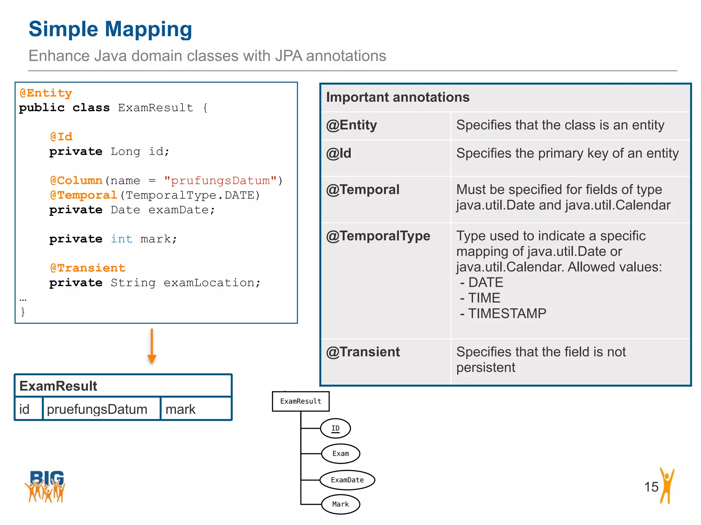This screenshot has height=525, width=701.
Task: Click page number 15
Action: point(651,487)
